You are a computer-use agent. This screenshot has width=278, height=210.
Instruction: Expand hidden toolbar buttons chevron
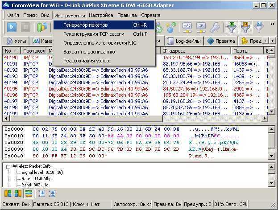272,24
